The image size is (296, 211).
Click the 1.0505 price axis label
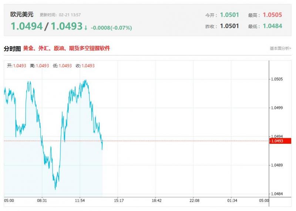[277, 79]
